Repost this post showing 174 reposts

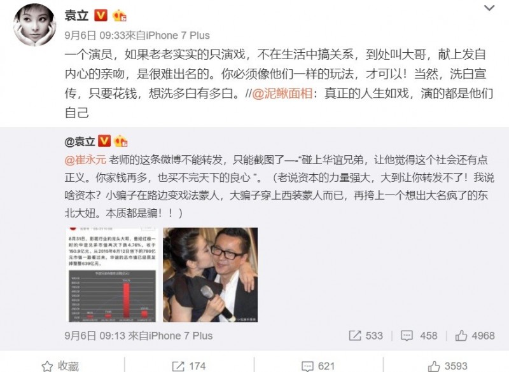(x=188, y=366)
